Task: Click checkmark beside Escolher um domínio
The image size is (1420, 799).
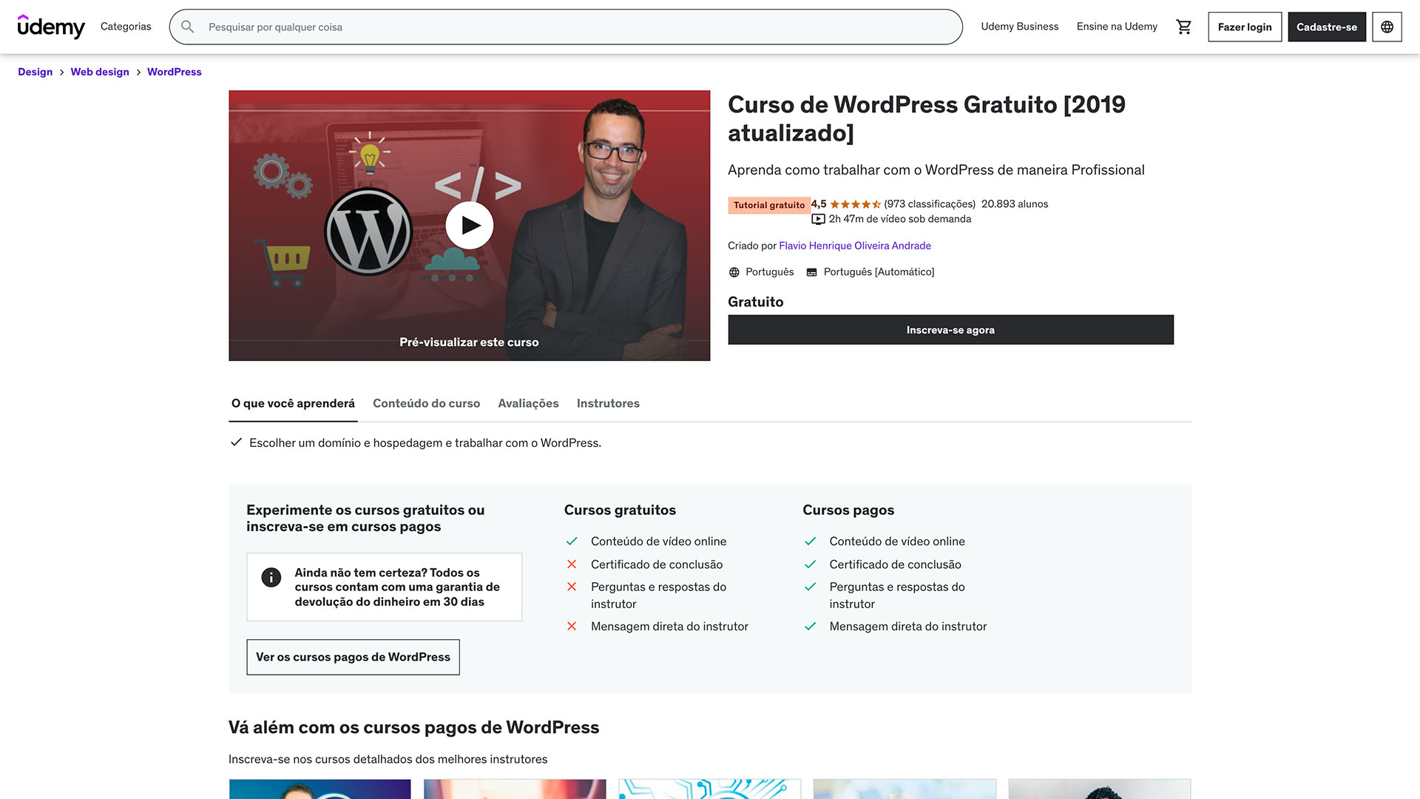Action: (237, 442)
